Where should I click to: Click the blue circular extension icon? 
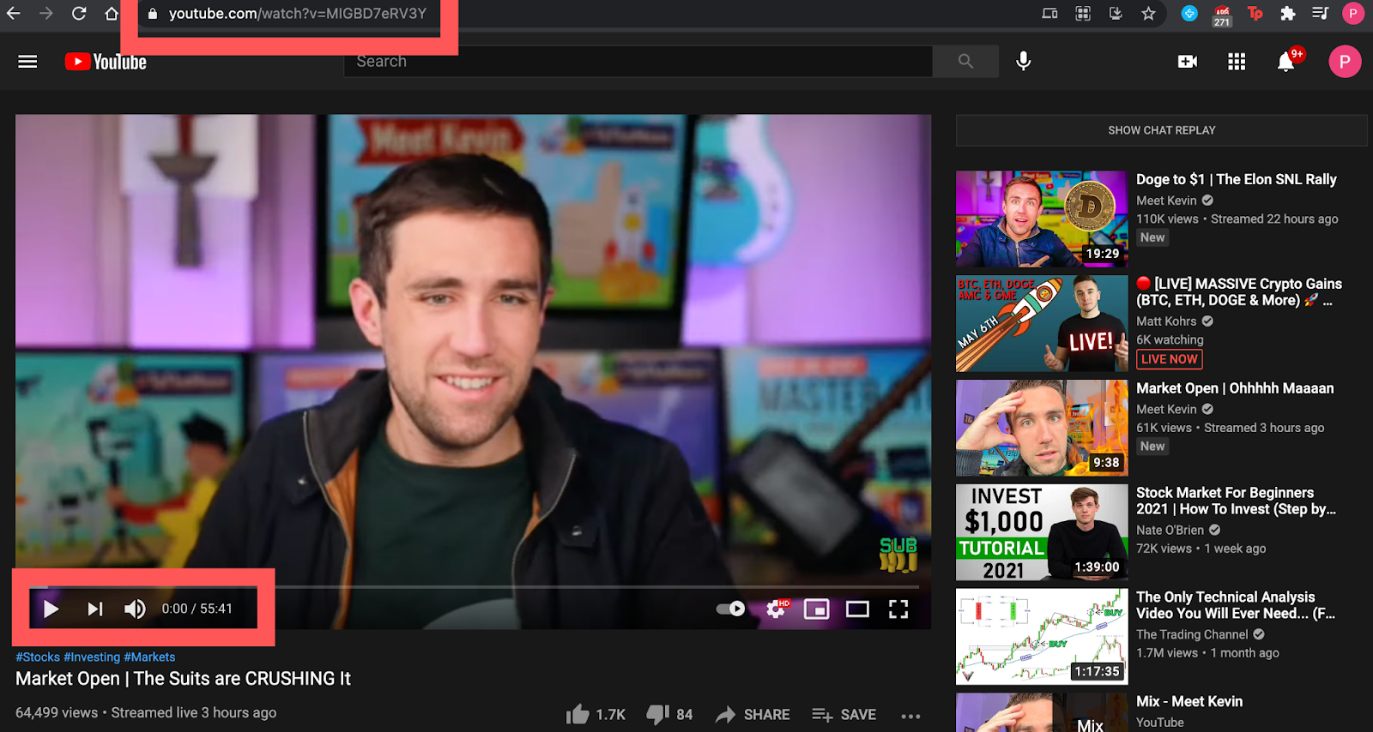[1189, 14]
